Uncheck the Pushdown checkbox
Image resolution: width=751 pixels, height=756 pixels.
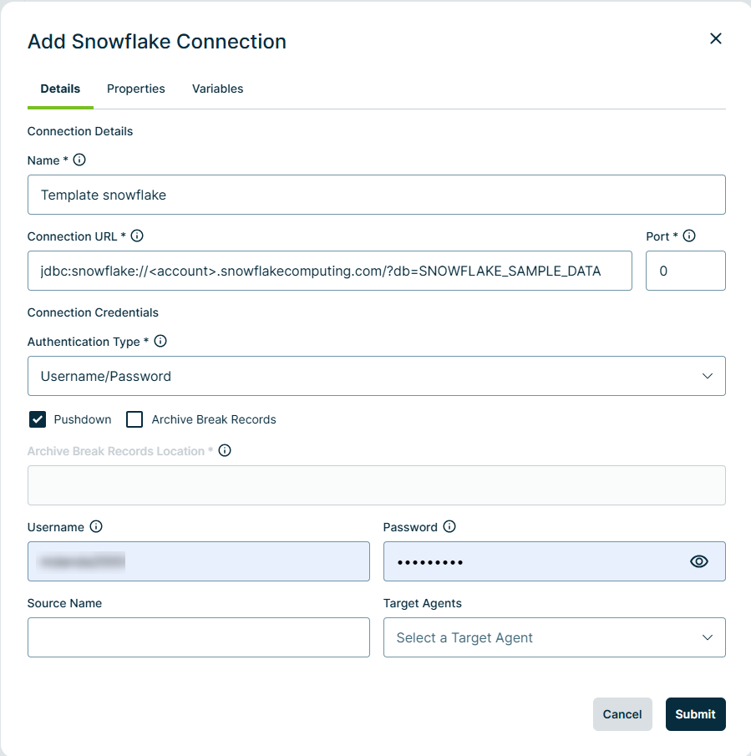(x=38, y=419)
